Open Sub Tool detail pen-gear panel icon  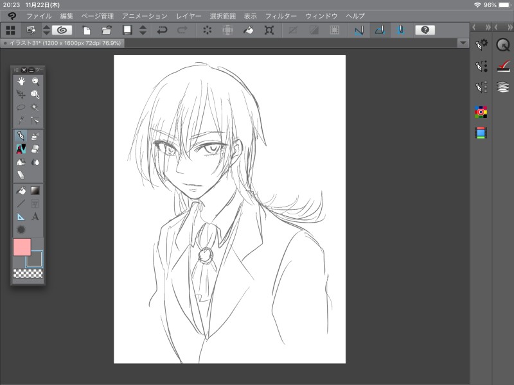coord(481,45)
